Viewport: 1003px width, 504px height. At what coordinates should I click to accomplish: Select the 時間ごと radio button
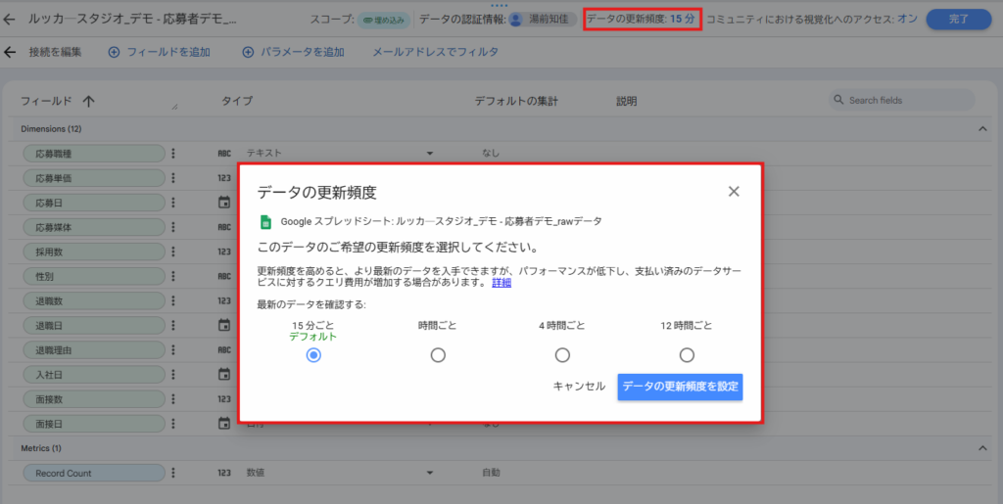coord(438,355)
